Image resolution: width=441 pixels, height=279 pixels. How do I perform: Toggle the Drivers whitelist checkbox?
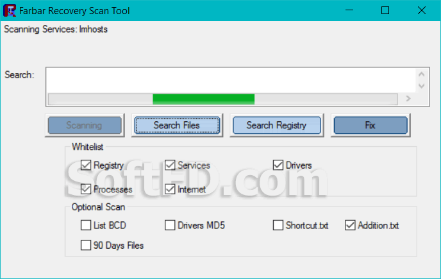tap(278, 165)
